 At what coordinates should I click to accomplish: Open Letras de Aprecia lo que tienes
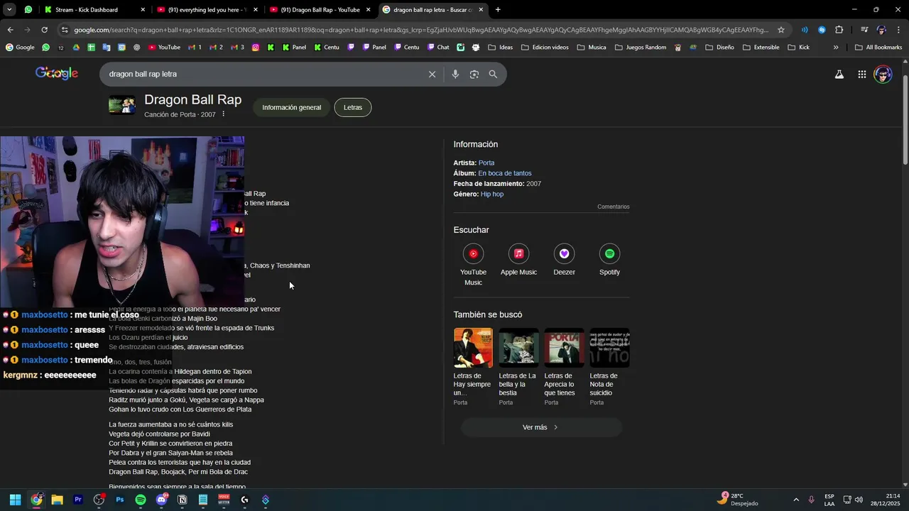tap(564, 367)
